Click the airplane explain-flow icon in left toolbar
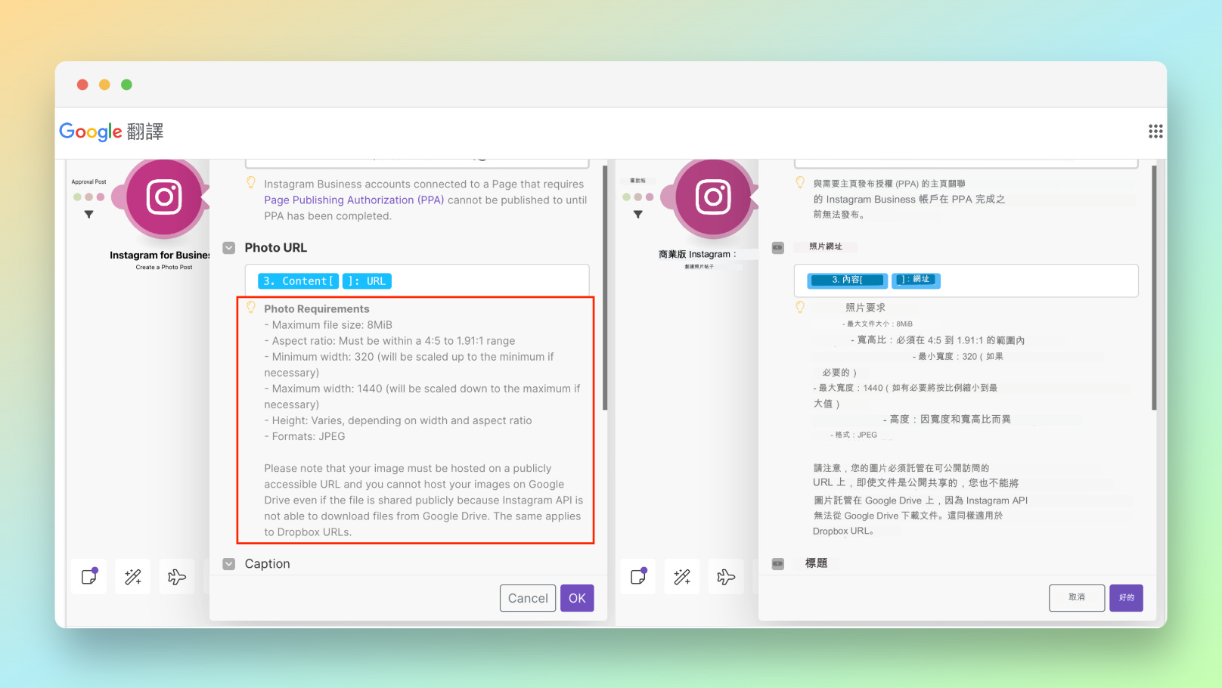Screen dimensions: 1222x688 click(x=177, y=577)
